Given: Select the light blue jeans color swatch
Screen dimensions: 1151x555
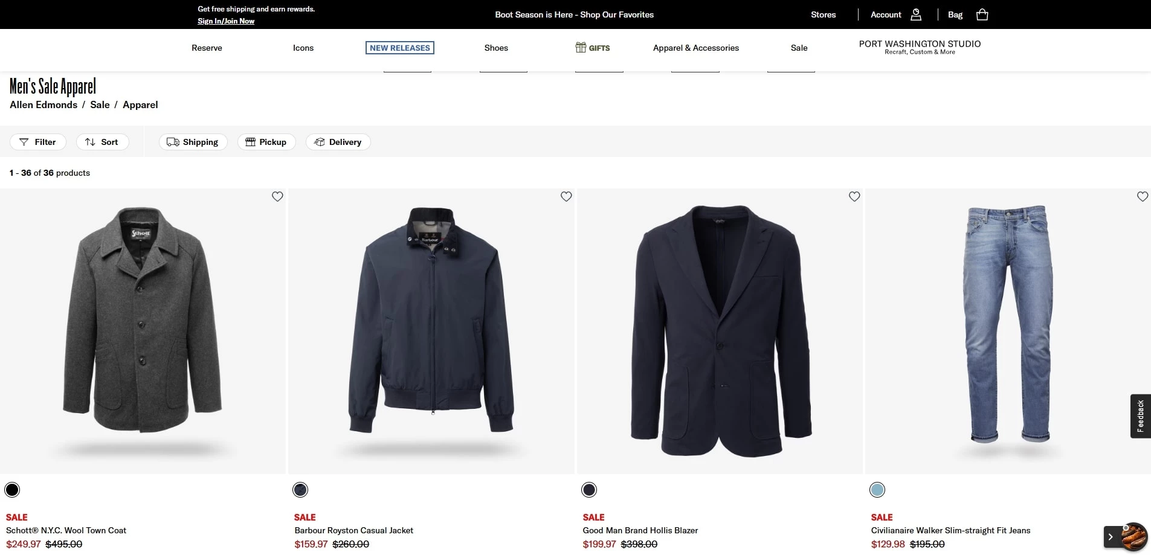Looking at the screenshot, I should (877, 490).
